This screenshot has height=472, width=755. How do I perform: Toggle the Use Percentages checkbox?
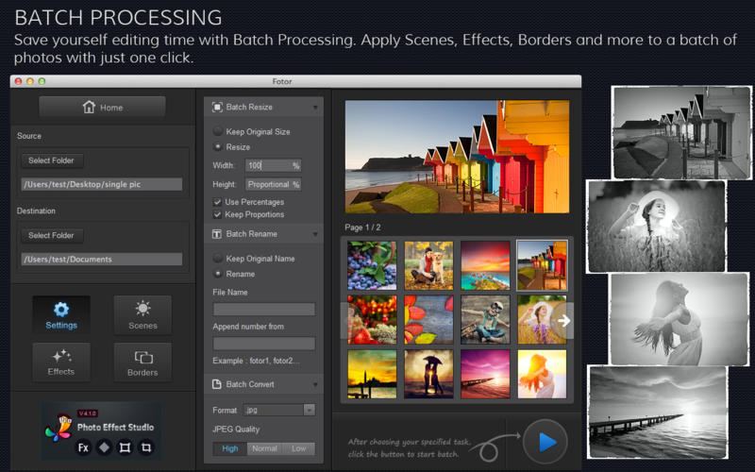[x=218, y=202]
